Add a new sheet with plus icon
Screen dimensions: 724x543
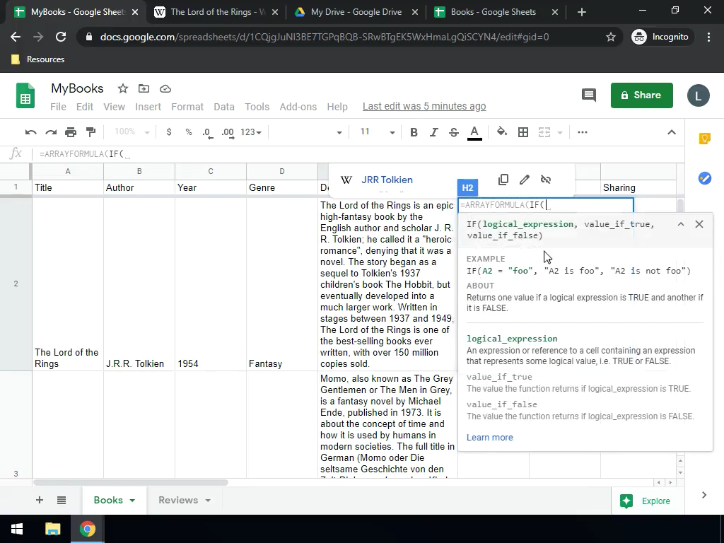(x=40, y=500)
